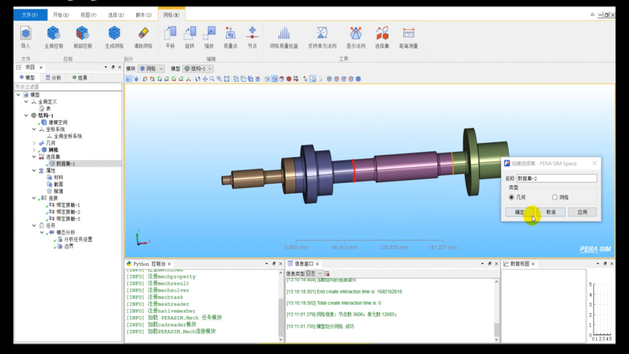This screenshot has width=629, height=354.
Task: Click the 节点 node icon
Action: pyautogui.click(x=252, y=34)
